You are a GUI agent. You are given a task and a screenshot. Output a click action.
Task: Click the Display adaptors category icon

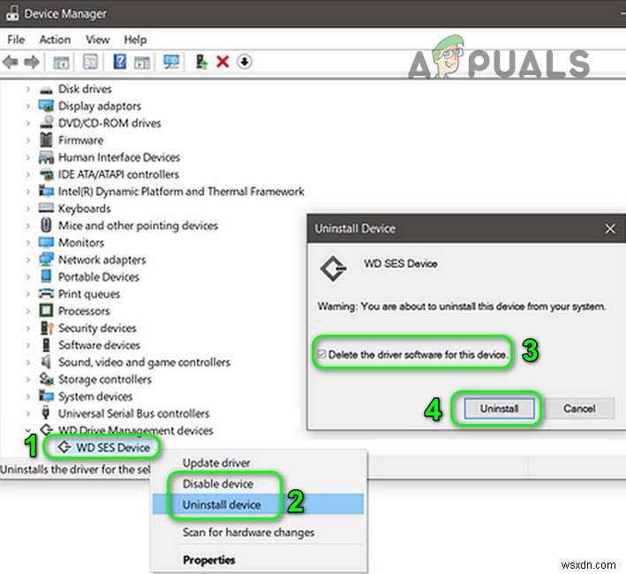46,106
